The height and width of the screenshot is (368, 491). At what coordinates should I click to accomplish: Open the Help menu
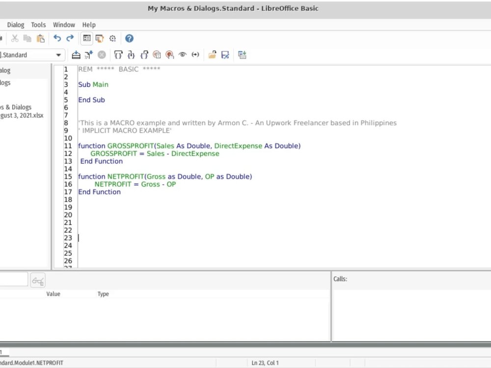coord(89,25)
